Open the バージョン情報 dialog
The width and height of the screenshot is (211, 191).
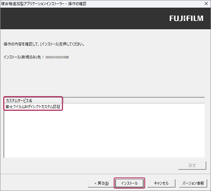[x=193, y=183]
